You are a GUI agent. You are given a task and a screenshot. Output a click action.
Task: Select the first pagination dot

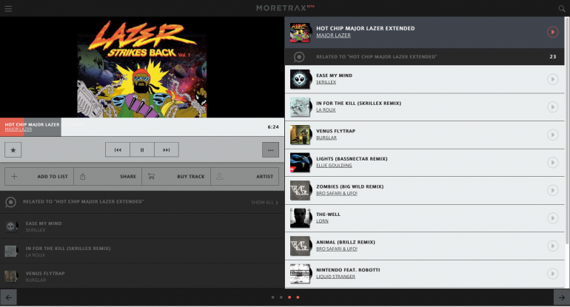[x=272, y=297]
